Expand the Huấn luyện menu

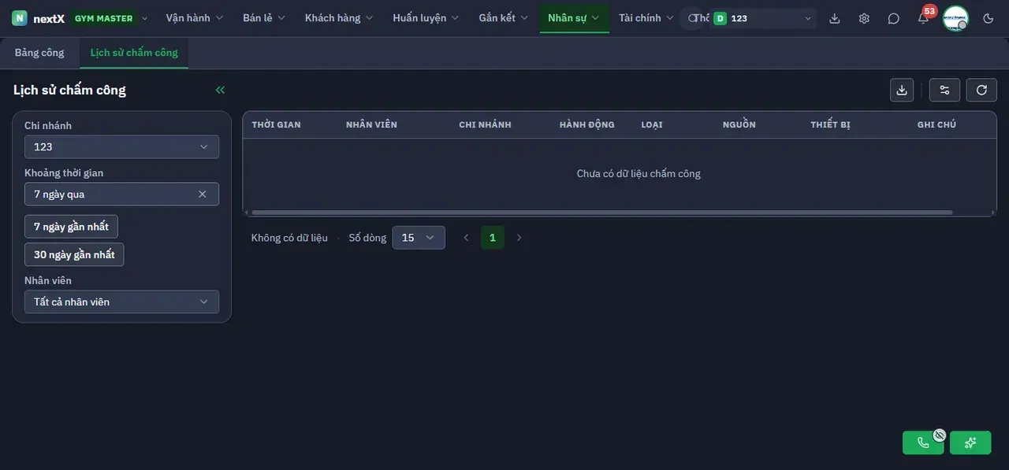coord(426,18)
